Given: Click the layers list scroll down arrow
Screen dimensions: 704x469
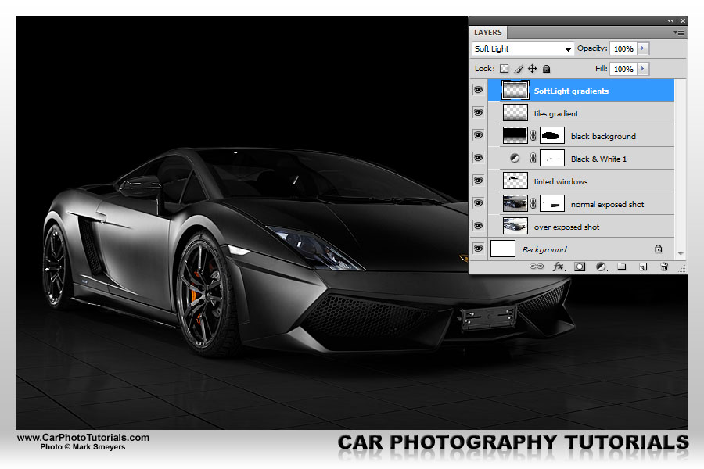Looking at the screenshot, I should (x=681, y=254).
